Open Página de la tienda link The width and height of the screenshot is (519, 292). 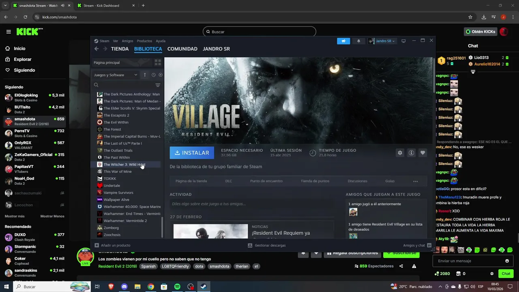(191, 181)
